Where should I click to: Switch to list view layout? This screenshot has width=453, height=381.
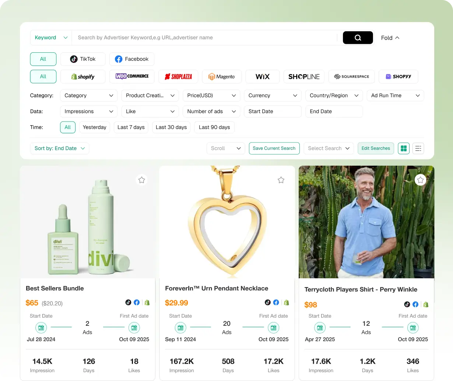[418, 148]
